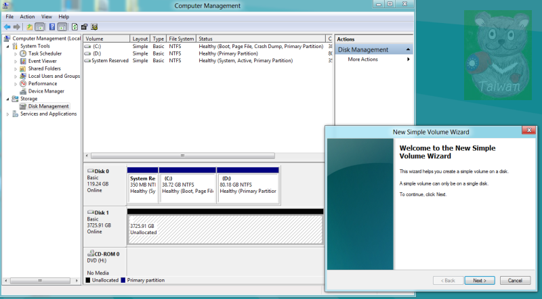Screen dimensions: 542x299
Task: Click the disk settings icon after Properties
Action: [94, 27]
